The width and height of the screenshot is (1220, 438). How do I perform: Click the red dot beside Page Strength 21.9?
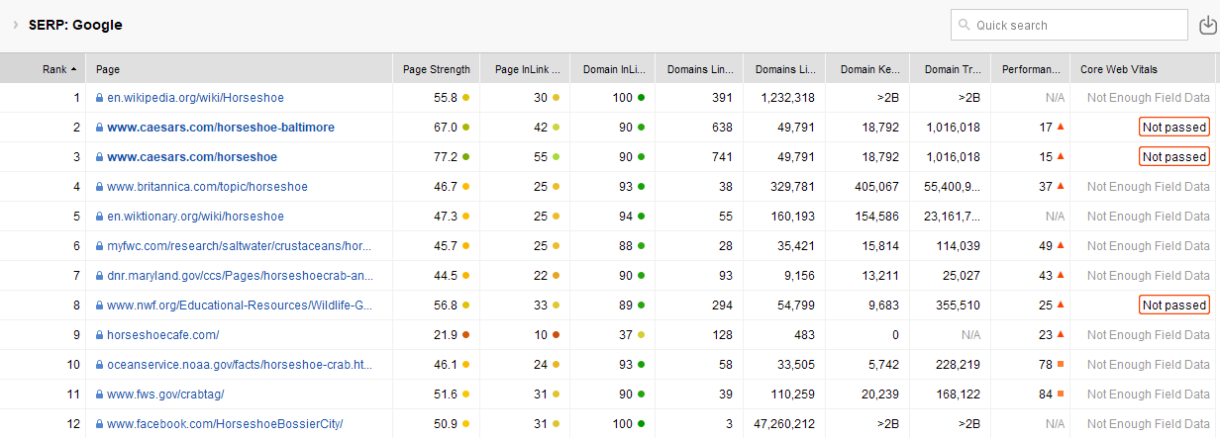(465, 335)
